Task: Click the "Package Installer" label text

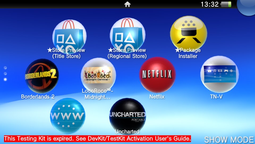Action: pos(188,53)
